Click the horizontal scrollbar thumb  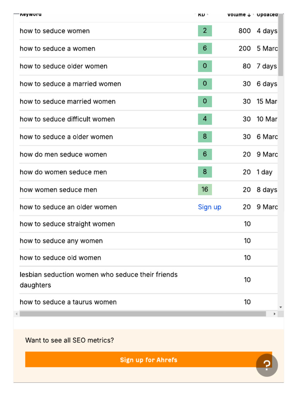pyautogui.click(x=143, y=314)
